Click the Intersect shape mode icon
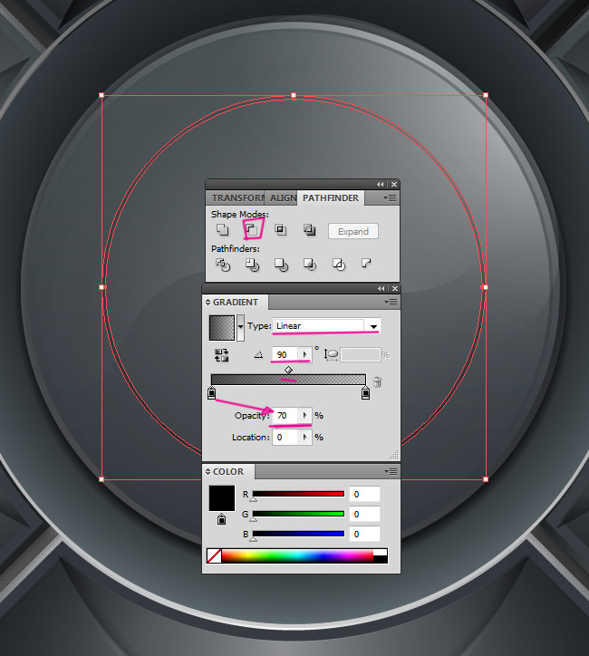The height and width of the screenshot is (656, 589). tap(281, 229)
